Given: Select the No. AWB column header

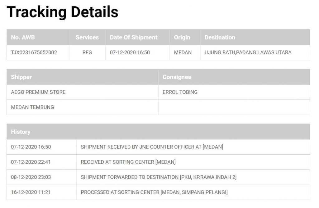Looking at the screenshot, I should tap(23, 37).
